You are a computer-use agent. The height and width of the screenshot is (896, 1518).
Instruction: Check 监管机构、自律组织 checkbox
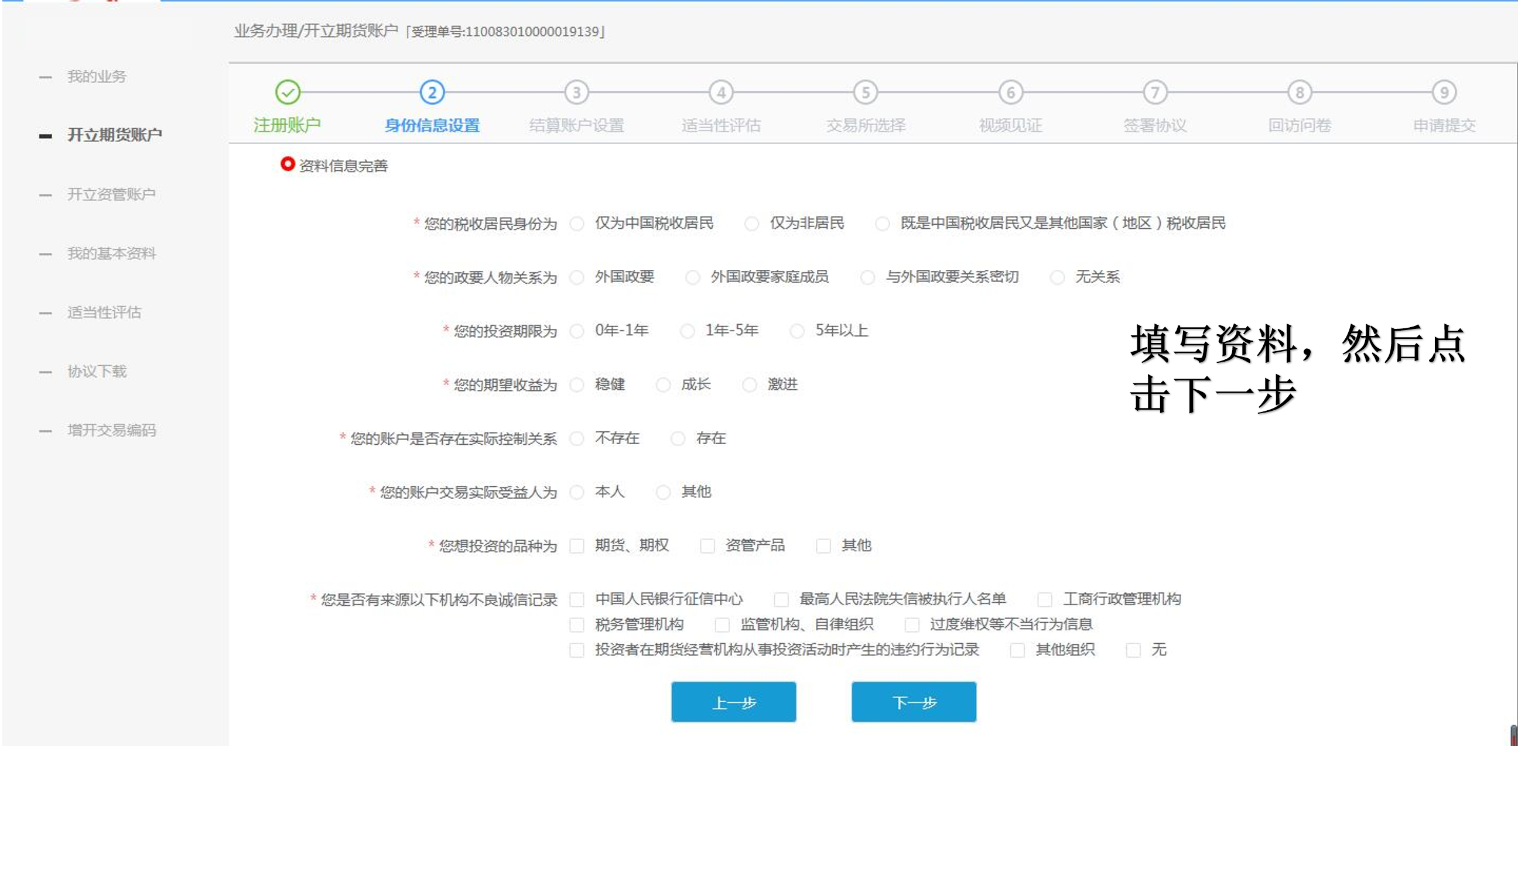pyautogui.click(x=722, y=625)
